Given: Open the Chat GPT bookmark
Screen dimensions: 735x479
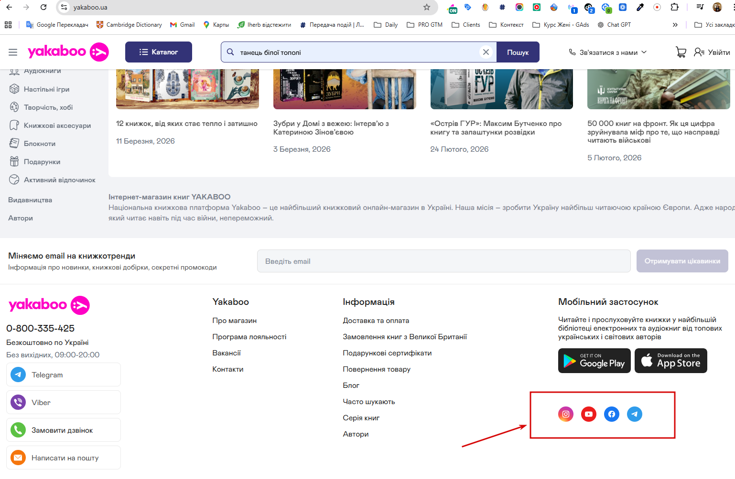Looking at the screenshot, I should [614, 25].
